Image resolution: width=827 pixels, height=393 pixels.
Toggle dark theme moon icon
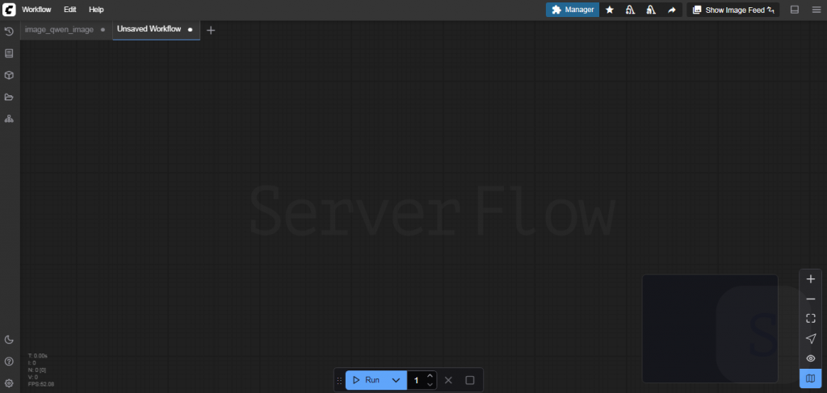8,340
